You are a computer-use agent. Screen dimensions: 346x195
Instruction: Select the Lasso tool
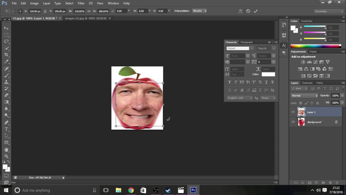pyautogui.click(x=6, y=41)
